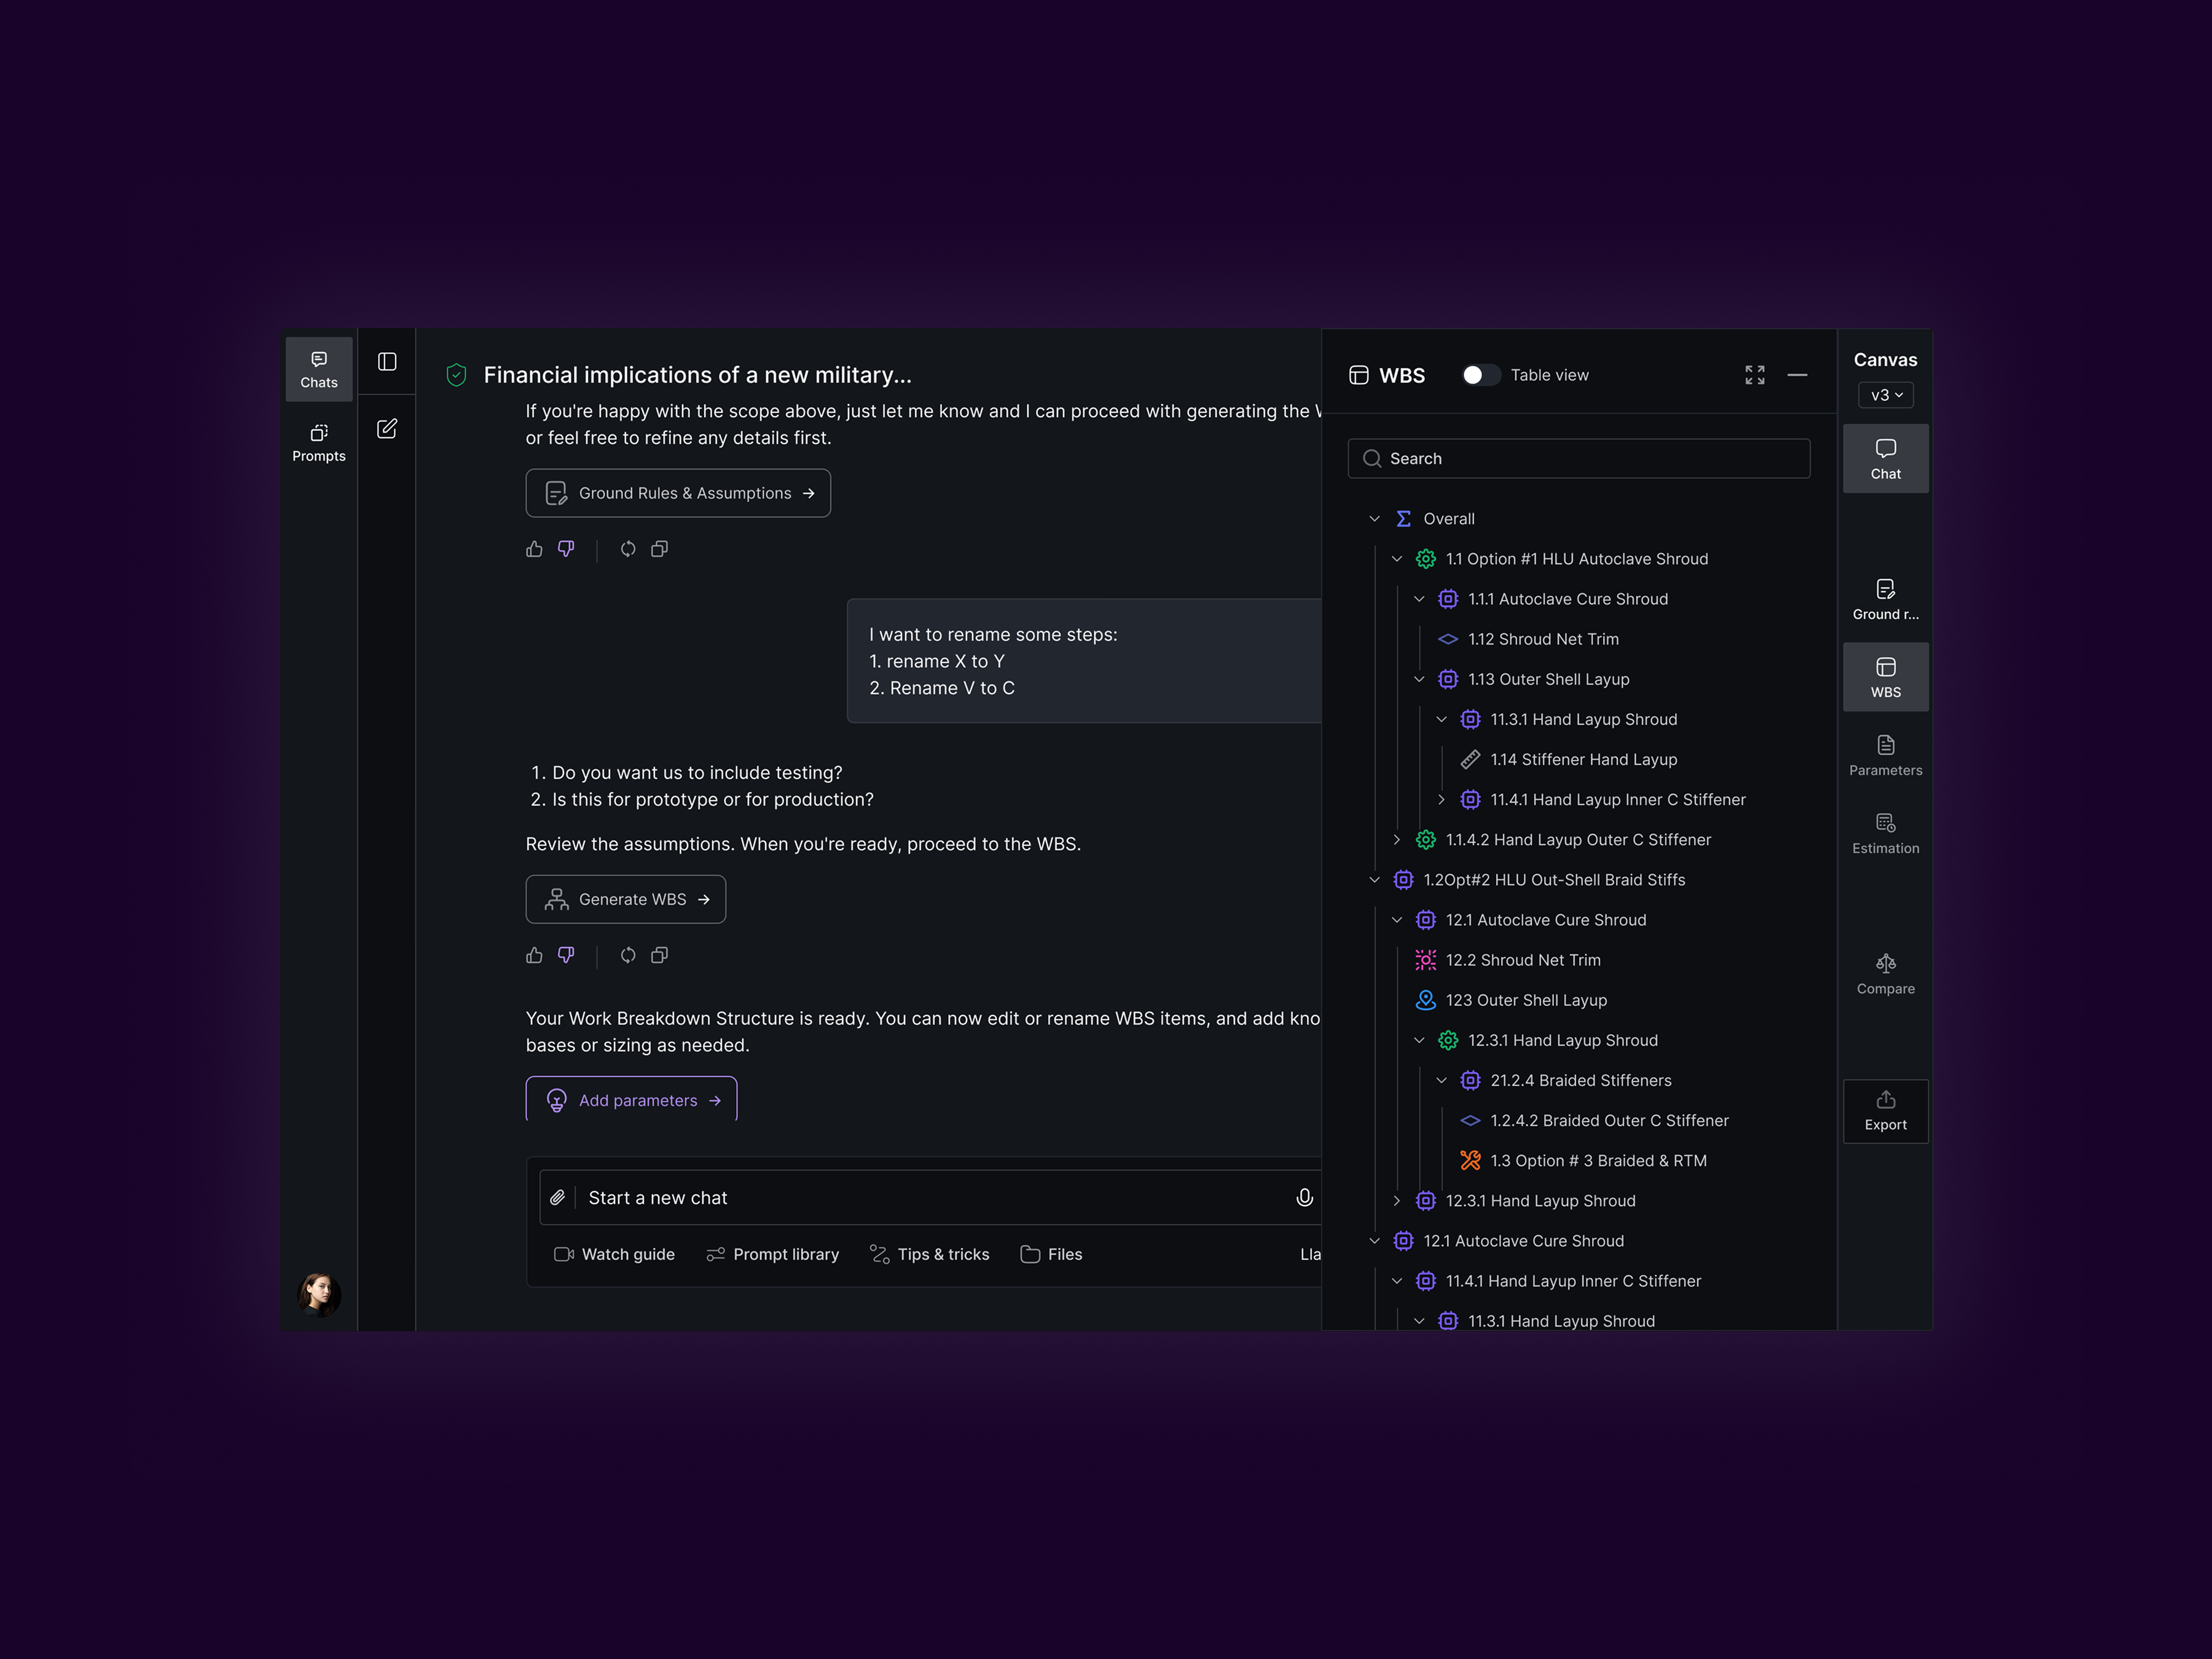Focus the WBS Search field
Screen dimensions: 2212x1659
pos(1578,458)
